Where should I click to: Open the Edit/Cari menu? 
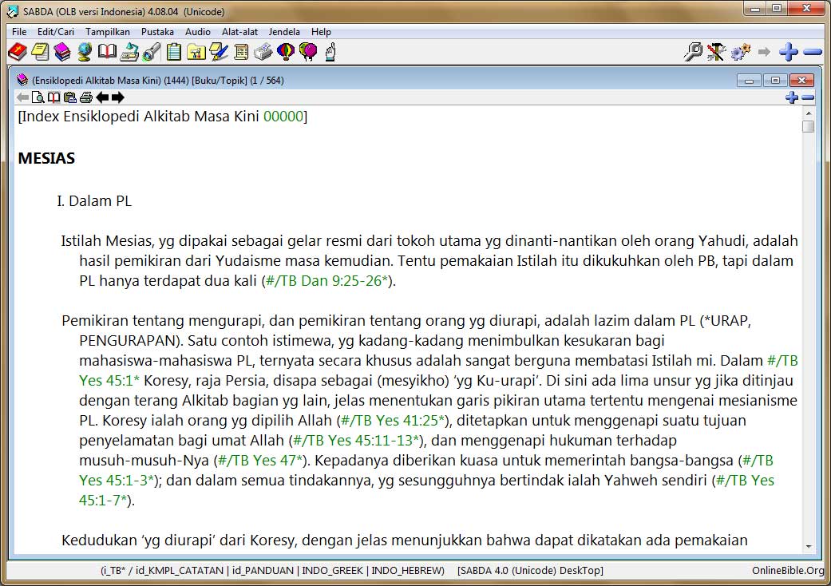point(56,32)
